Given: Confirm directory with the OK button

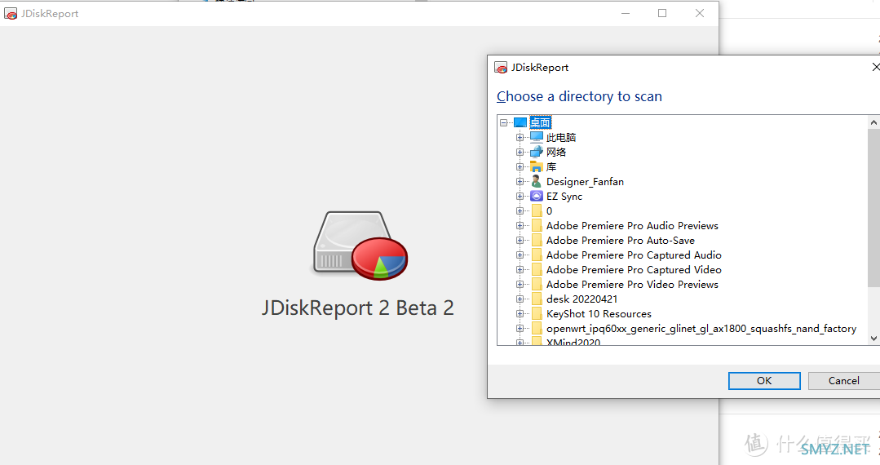Looking at the screenshot, I should click(764, 381).
